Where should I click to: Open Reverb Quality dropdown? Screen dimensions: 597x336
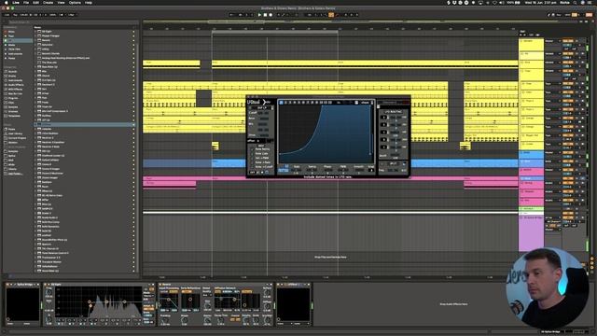208,295
